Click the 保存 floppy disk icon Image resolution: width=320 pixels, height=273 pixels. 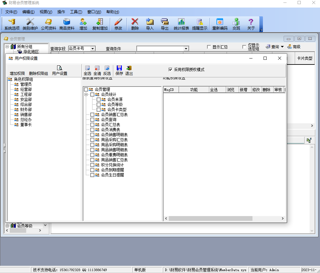coord(119,68)
